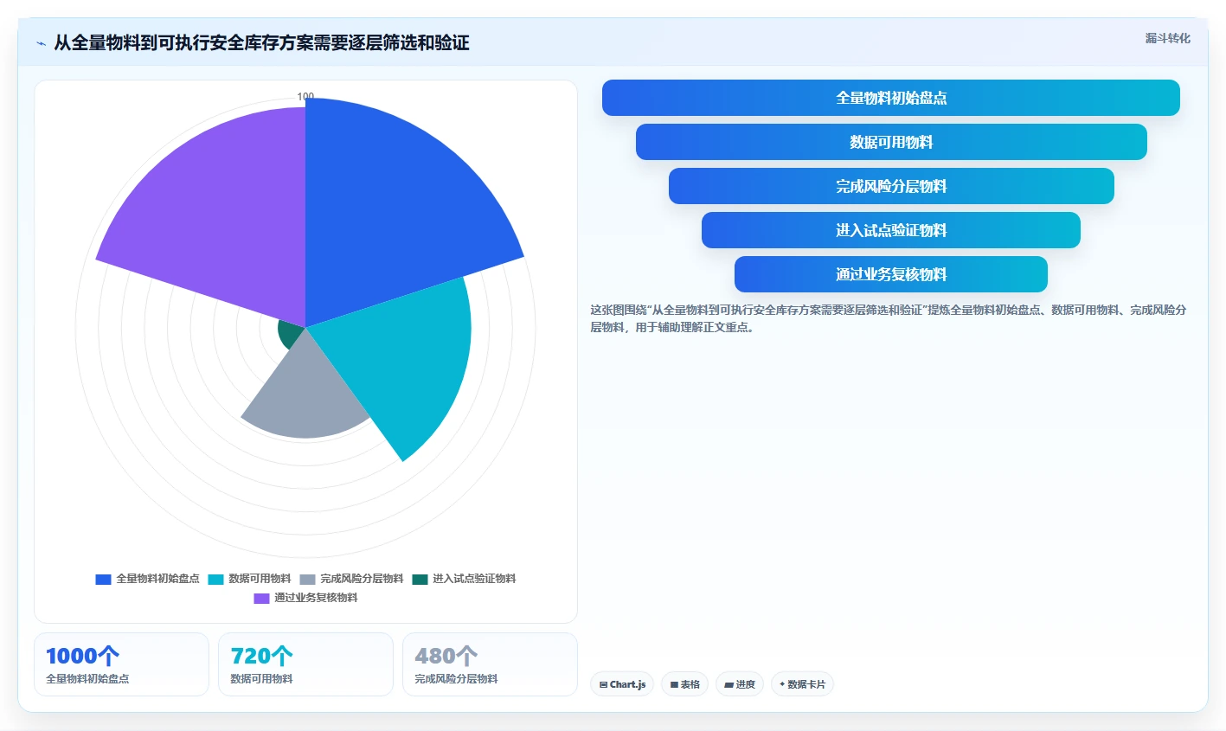
Task: Open the 1000个 stat card
Action: click(121, 664)
